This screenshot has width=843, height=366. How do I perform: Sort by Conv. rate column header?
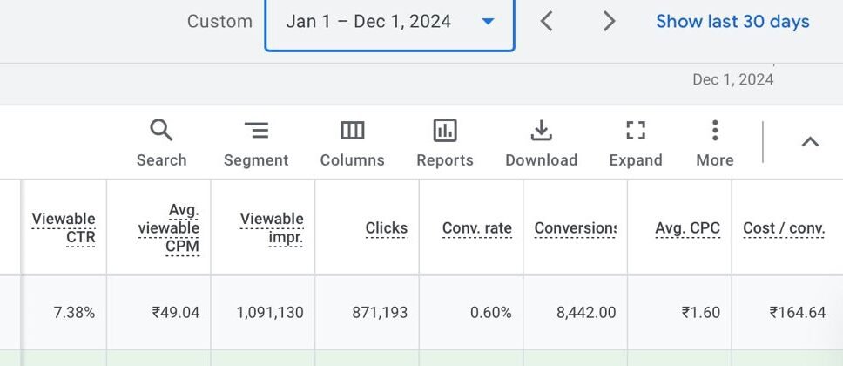pos(476,228)
